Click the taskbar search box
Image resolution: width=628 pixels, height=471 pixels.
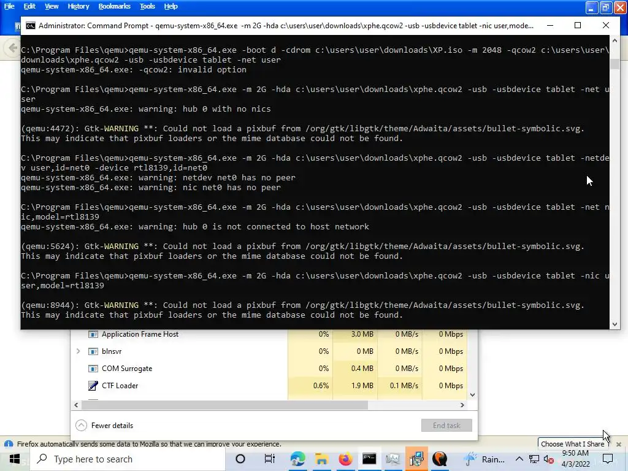pos(128,459)
